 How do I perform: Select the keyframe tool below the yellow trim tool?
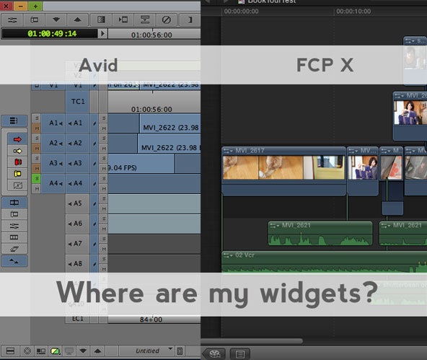17,185
